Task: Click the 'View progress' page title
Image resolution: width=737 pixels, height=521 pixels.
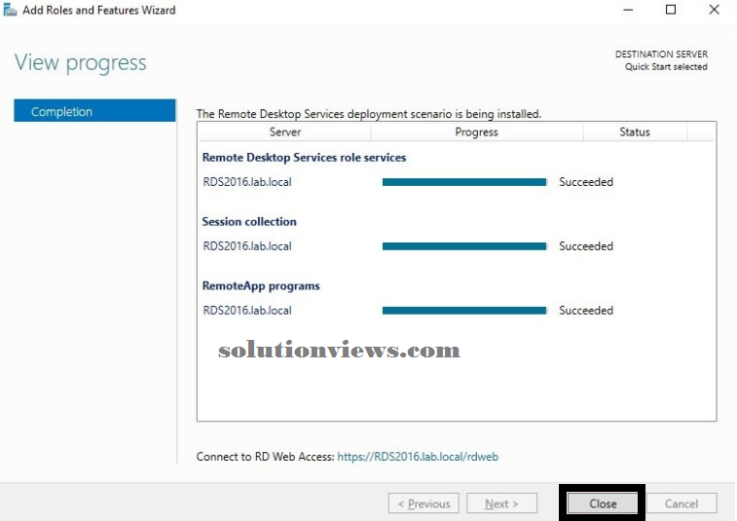Action: click(81, 63)
